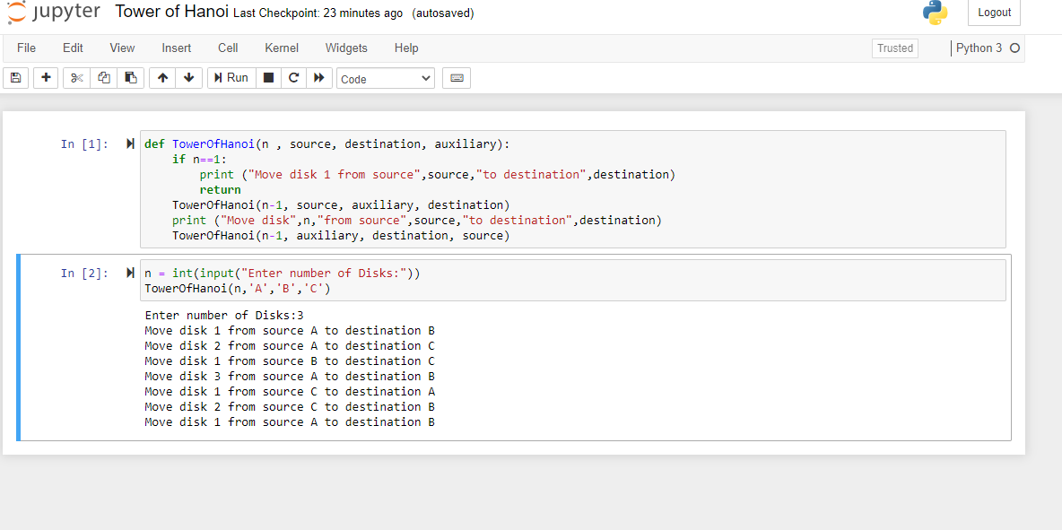The width and height of the screenshot is (1062, 530).
Task: Interrupt the kernel with the stop icon
Action: 268,78
